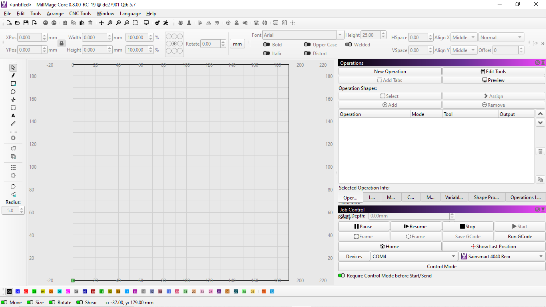The image size is (546, 307).
Task: Toggle Require Control Mode before Start/Send
Action: pos(341,276)
